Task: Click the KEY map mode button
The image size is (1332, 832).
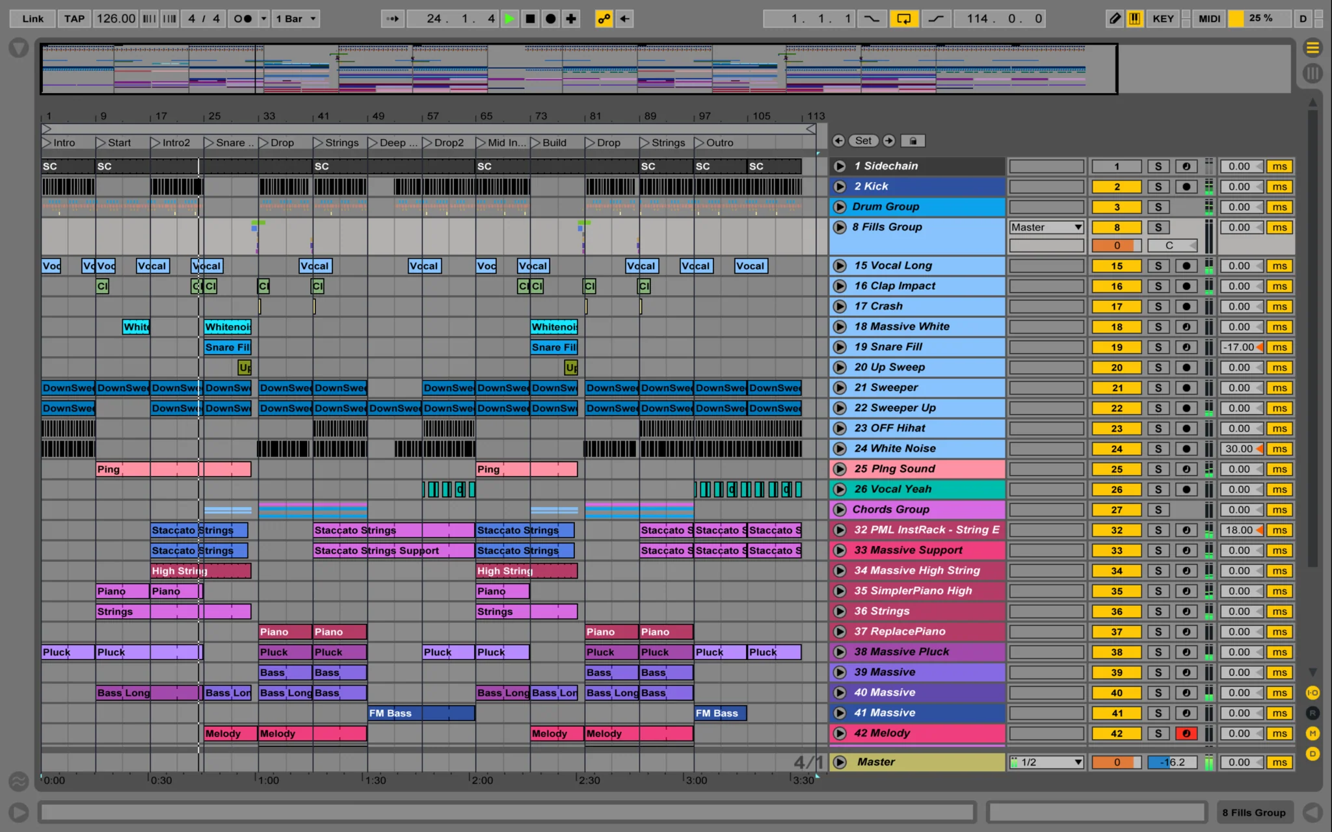Action: (x=1163, y=19)
